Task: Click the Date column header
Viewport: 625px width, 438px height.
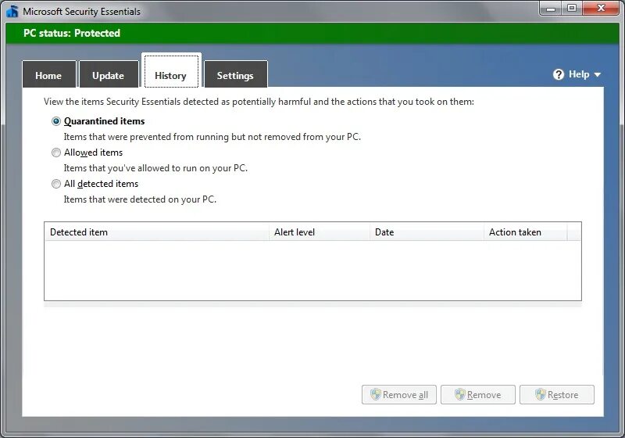Action: pos(427,232)
